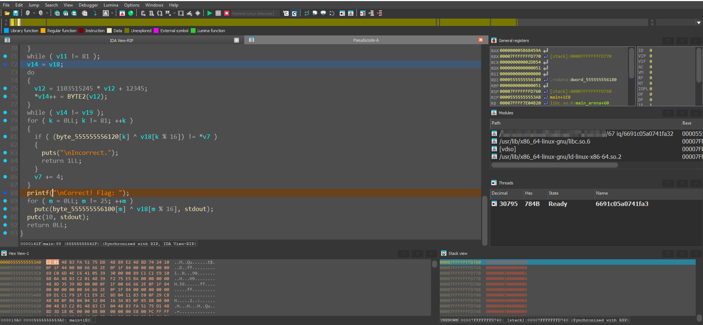Toggle breakpoint dot on line 88

(5, 193)
